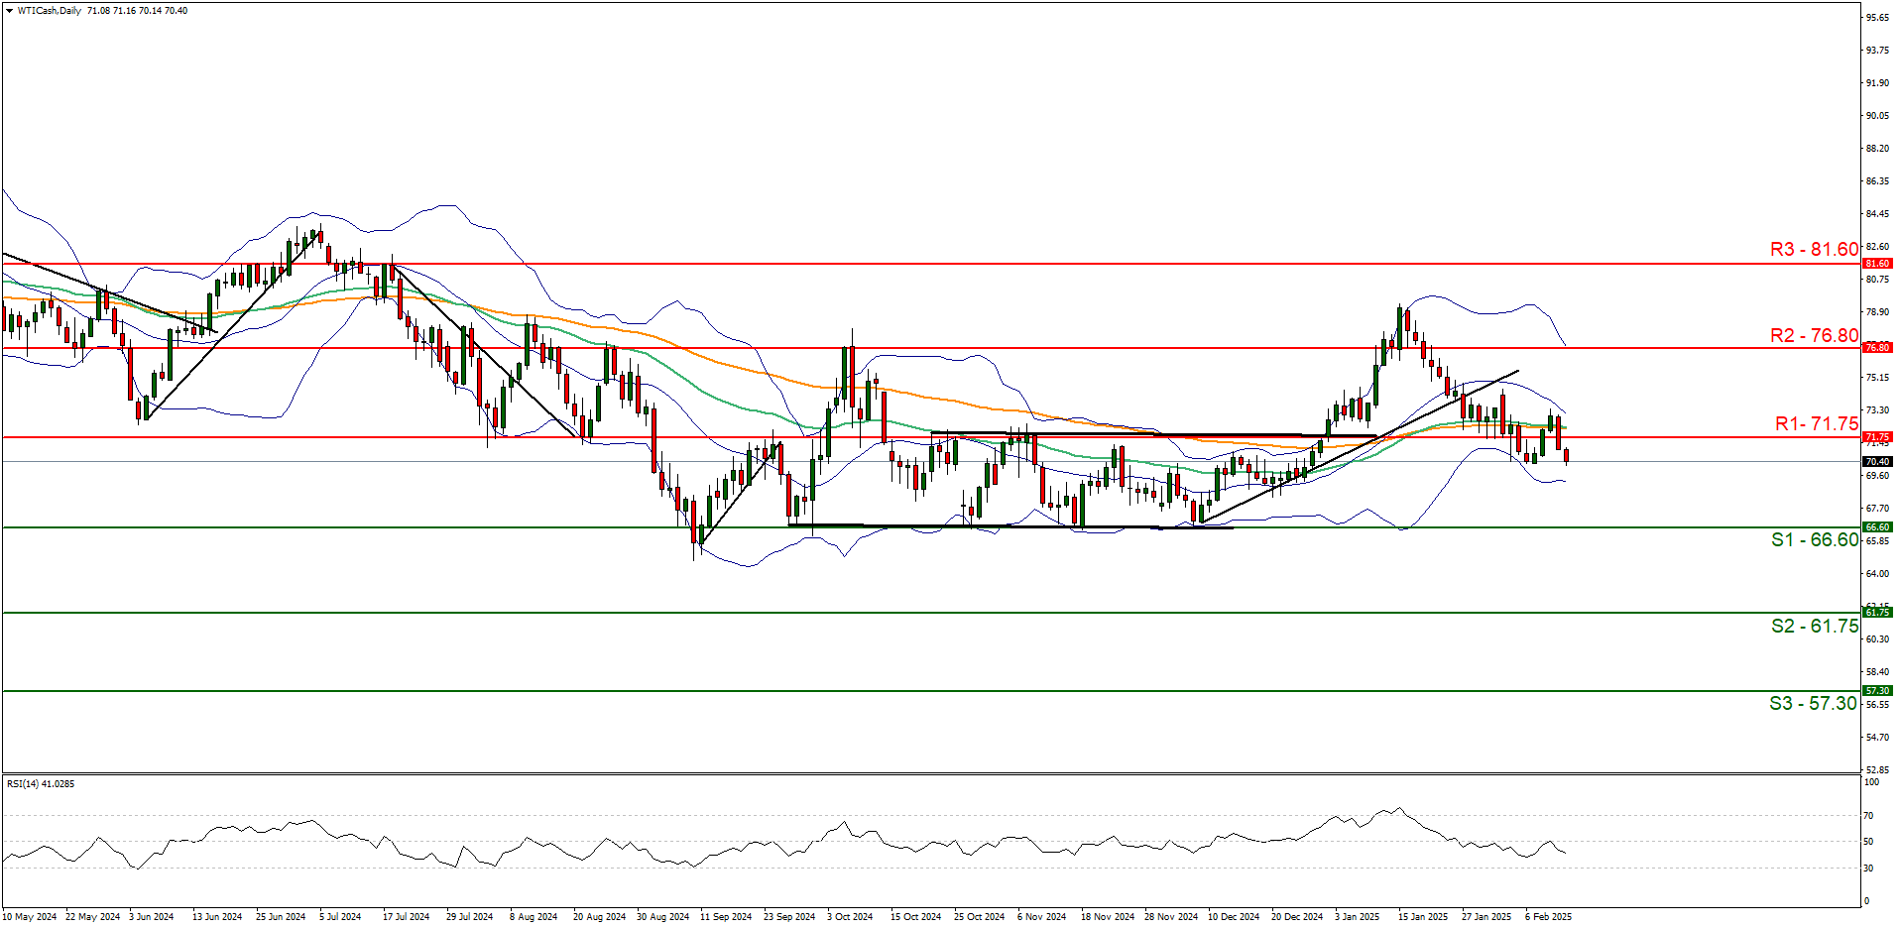Click the black 70.40 current price tag

[x=1877, y=462]
